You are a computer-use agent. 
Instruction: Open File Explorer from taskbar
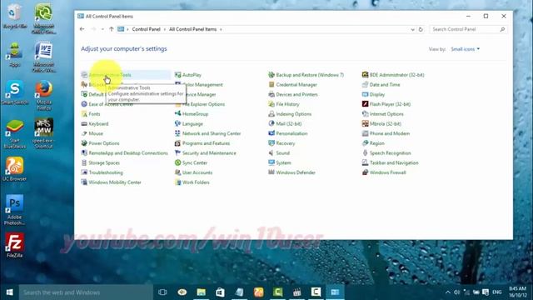pos(202,292)
